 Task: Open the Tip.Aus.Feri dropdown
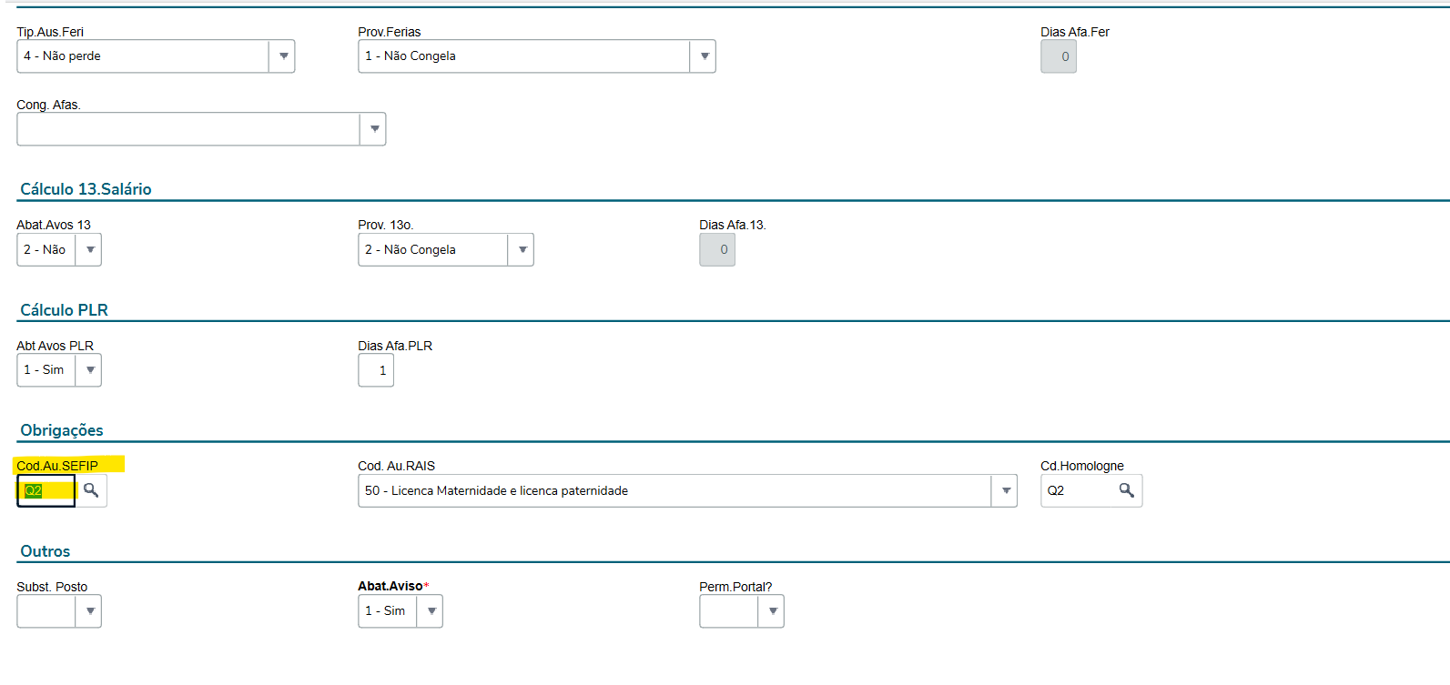283,56
